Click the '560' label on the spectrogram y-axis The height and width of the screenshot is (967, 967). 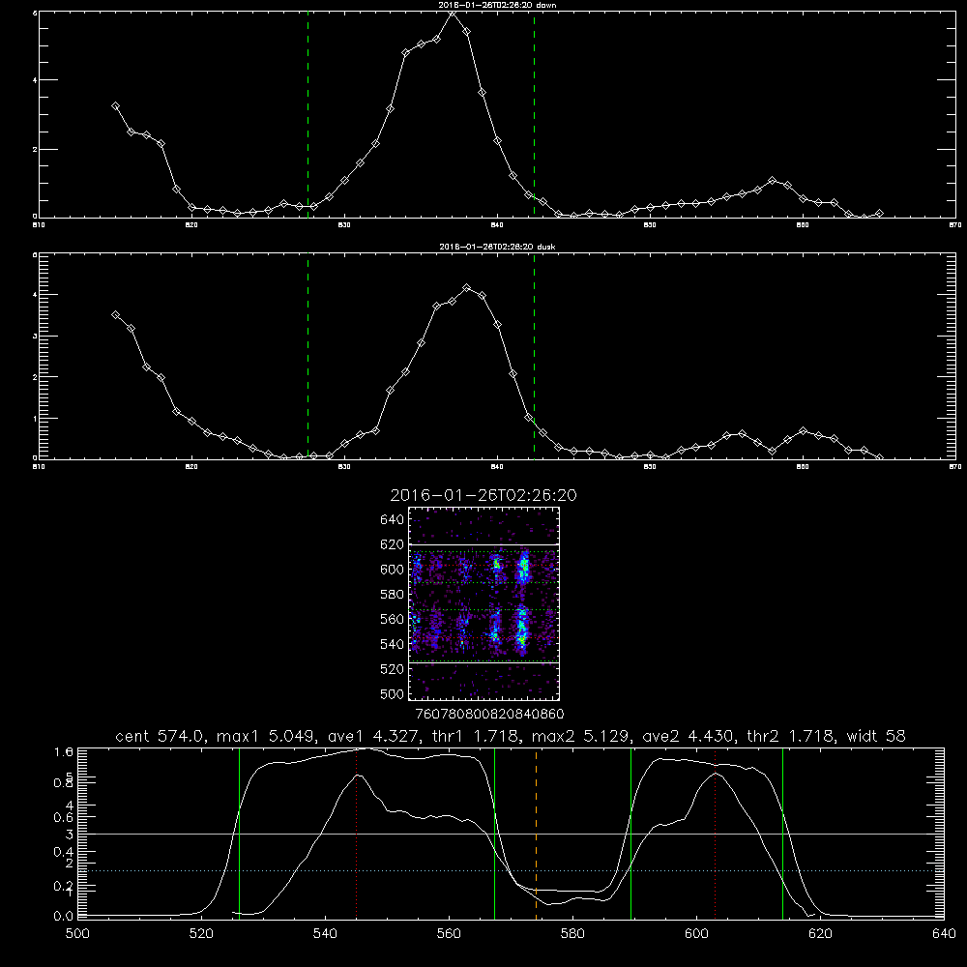[x=393, y=619]
